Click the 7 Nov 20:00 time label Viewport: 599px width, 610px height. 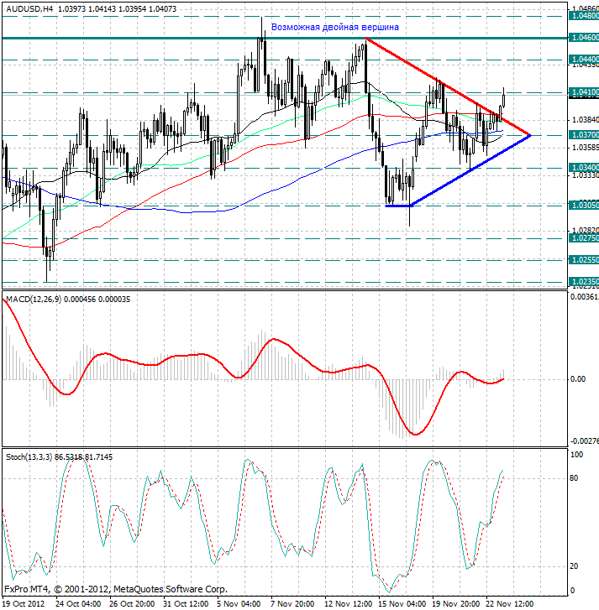click(x=292, y=603)
